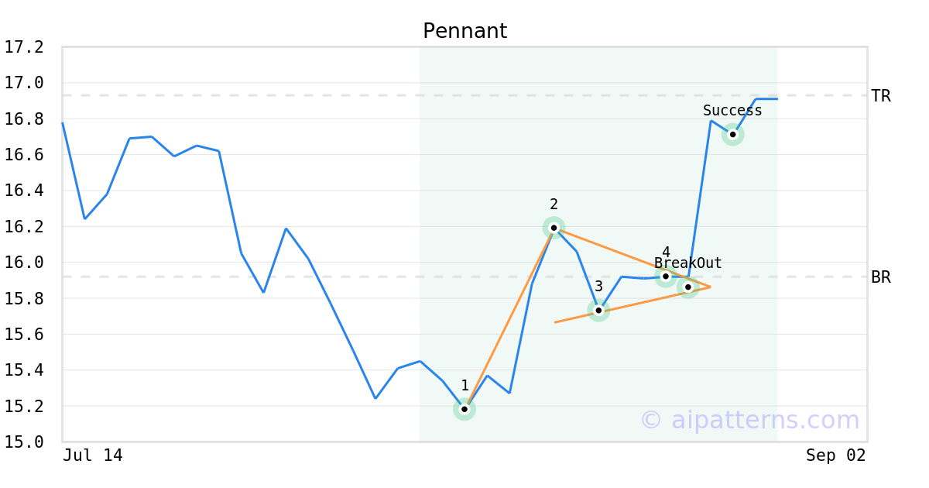This screenshot has height=488, width=929.
Task: Open the aipatterns.com watermark link
Action: click(x=749, y=420)
